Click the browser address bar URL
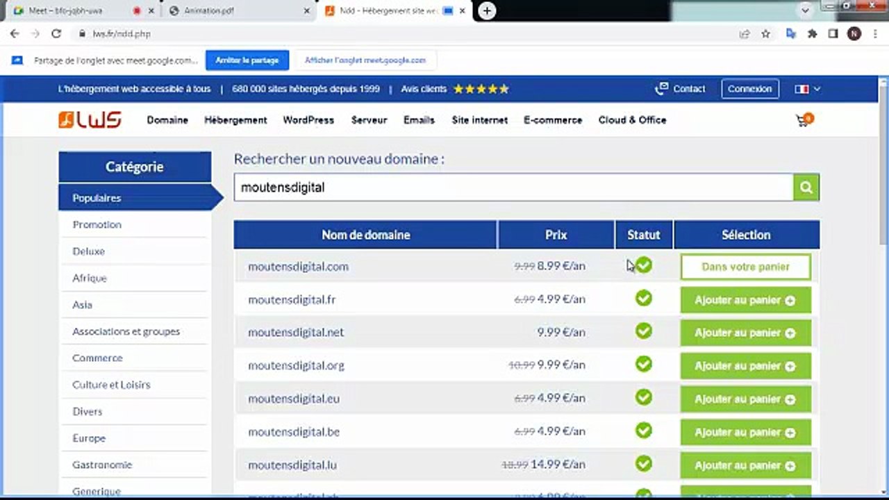Screen dimensions: 889x500 pos(122,33)
